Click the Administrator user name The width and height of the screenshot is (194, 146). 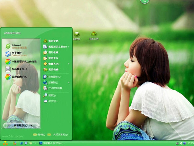click(12, 33)
